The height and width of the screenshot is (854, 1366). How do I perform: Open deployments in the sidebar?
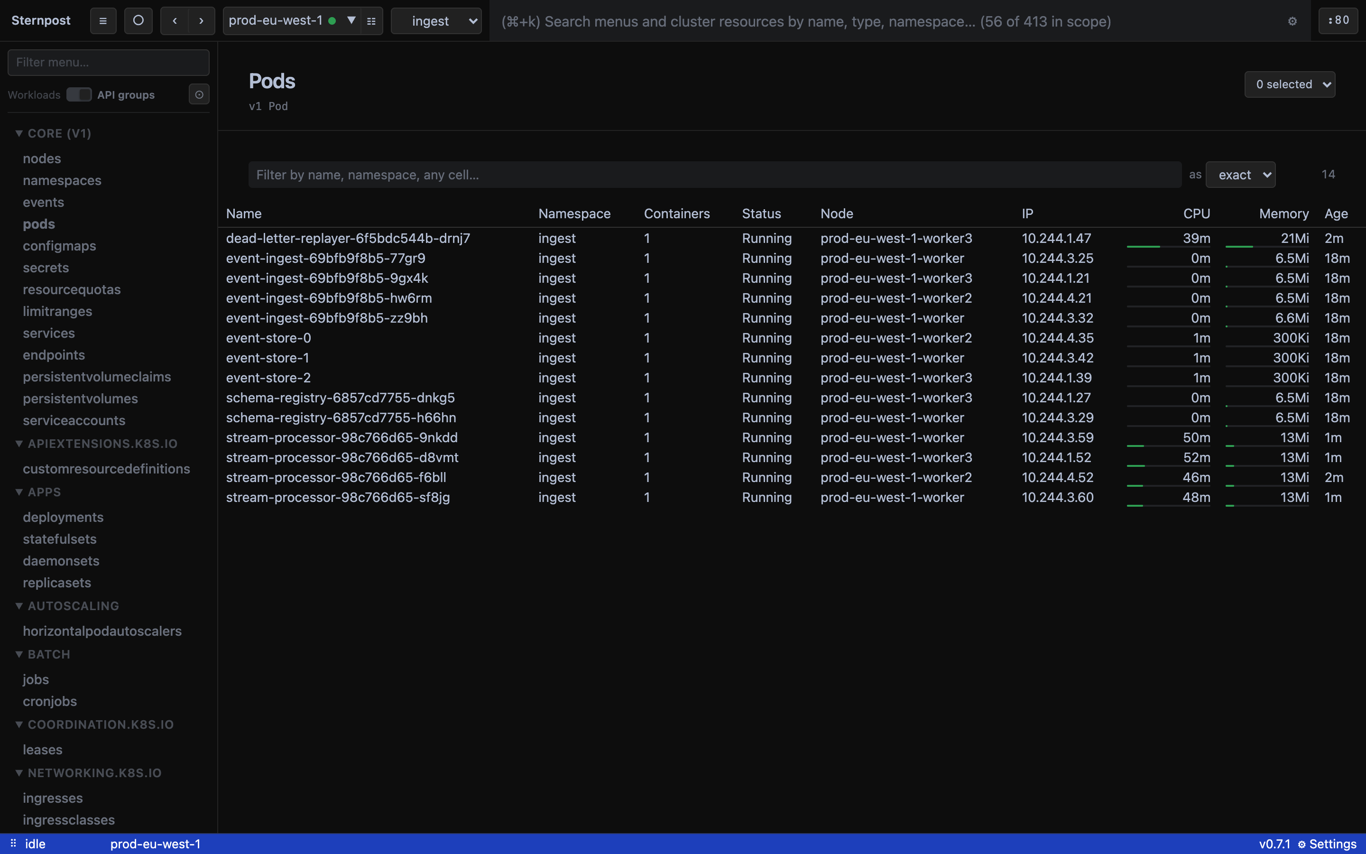pyautogui.click(x=63, y=517)
